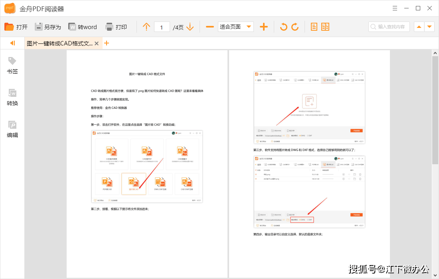The image size is (439, 279).
Task: Zoom in with the plus icon
Action: (x=264, y=27)
